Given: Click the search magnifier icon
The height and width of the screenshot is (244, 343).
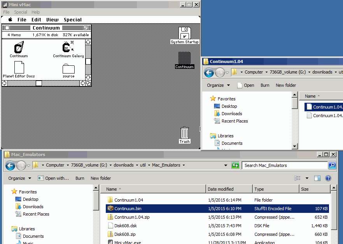Looking at the screenshot, I should click(332, 165).
